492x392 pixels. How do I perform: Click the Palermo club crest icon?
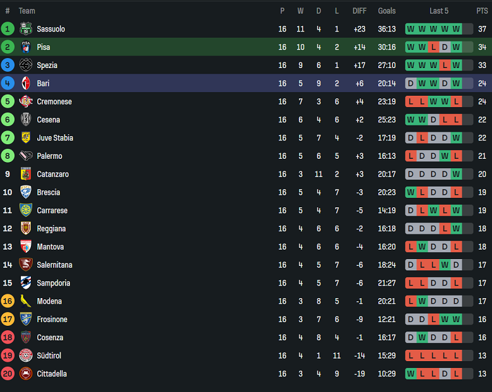tap(26, 156)
